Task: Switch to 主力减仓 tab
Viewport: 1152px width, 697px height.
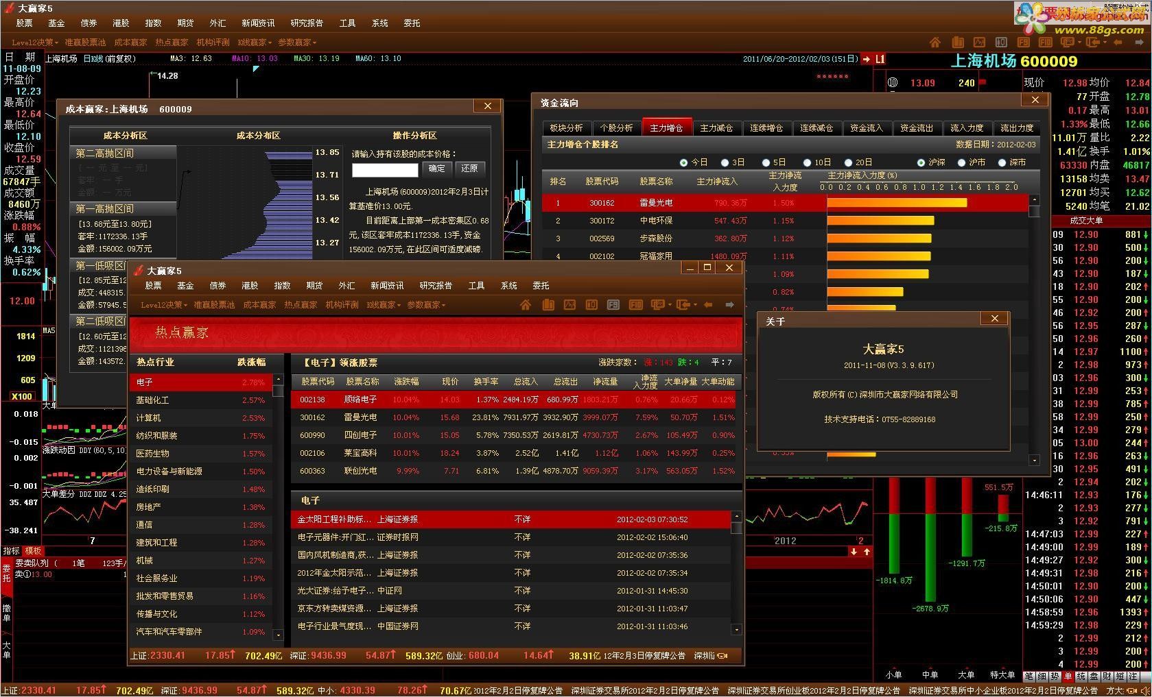Action: pos(716,128)
